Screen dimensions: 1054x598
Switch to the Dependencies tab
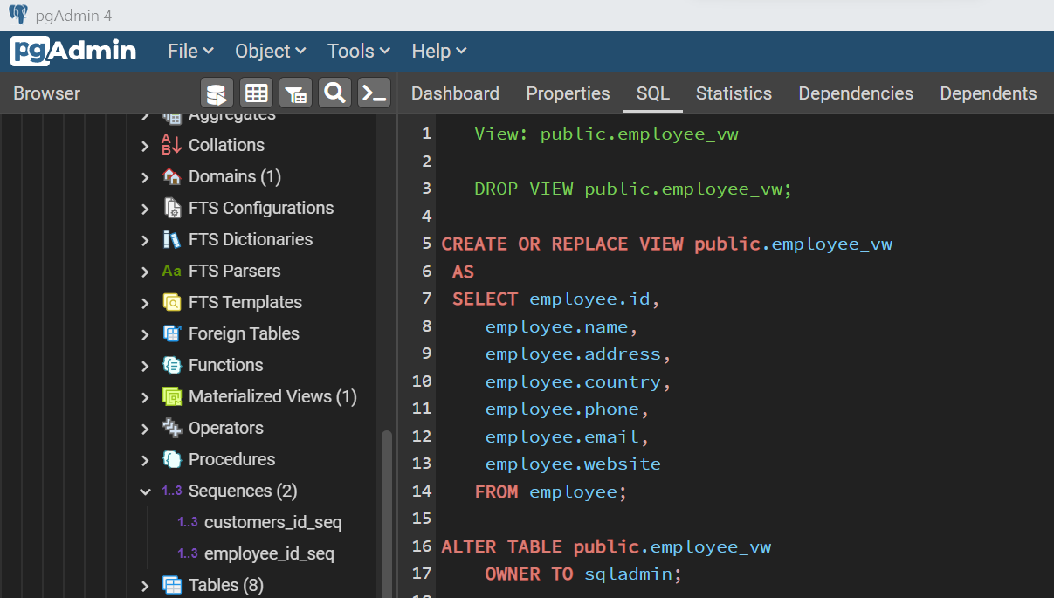pos(856,93)
